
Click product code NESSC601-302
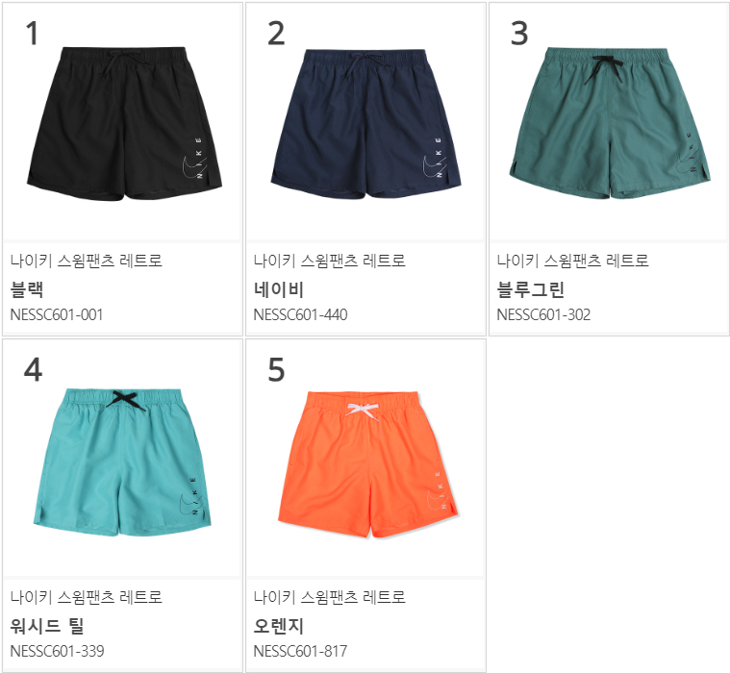(543, 315)
